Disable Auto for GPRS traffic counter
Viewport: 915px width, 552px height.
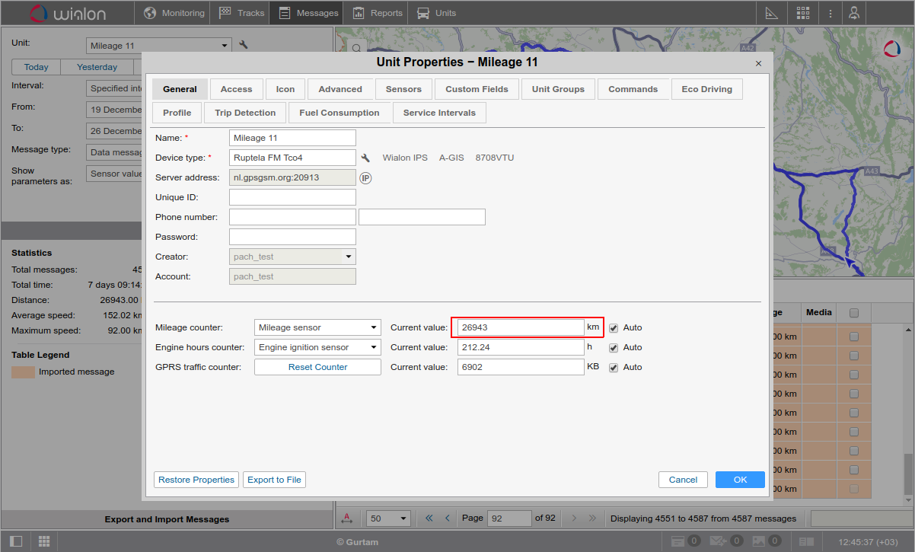tap(614, 368)
